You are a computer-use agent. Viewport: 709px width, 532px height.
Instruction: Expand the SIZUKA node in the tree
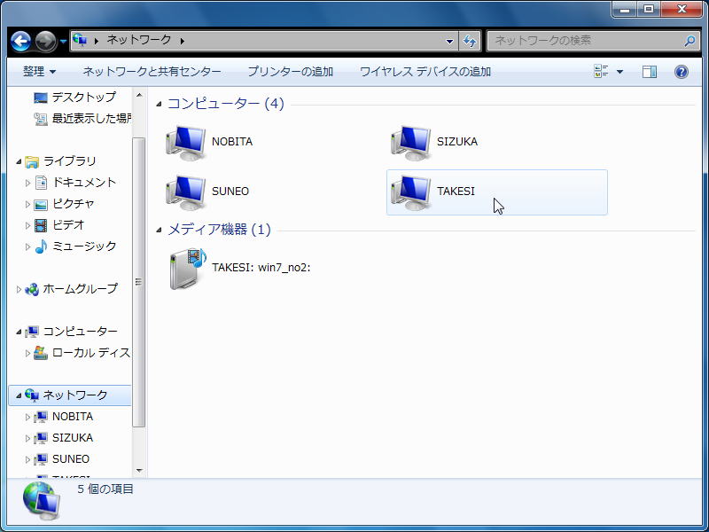tap(27, 438)
